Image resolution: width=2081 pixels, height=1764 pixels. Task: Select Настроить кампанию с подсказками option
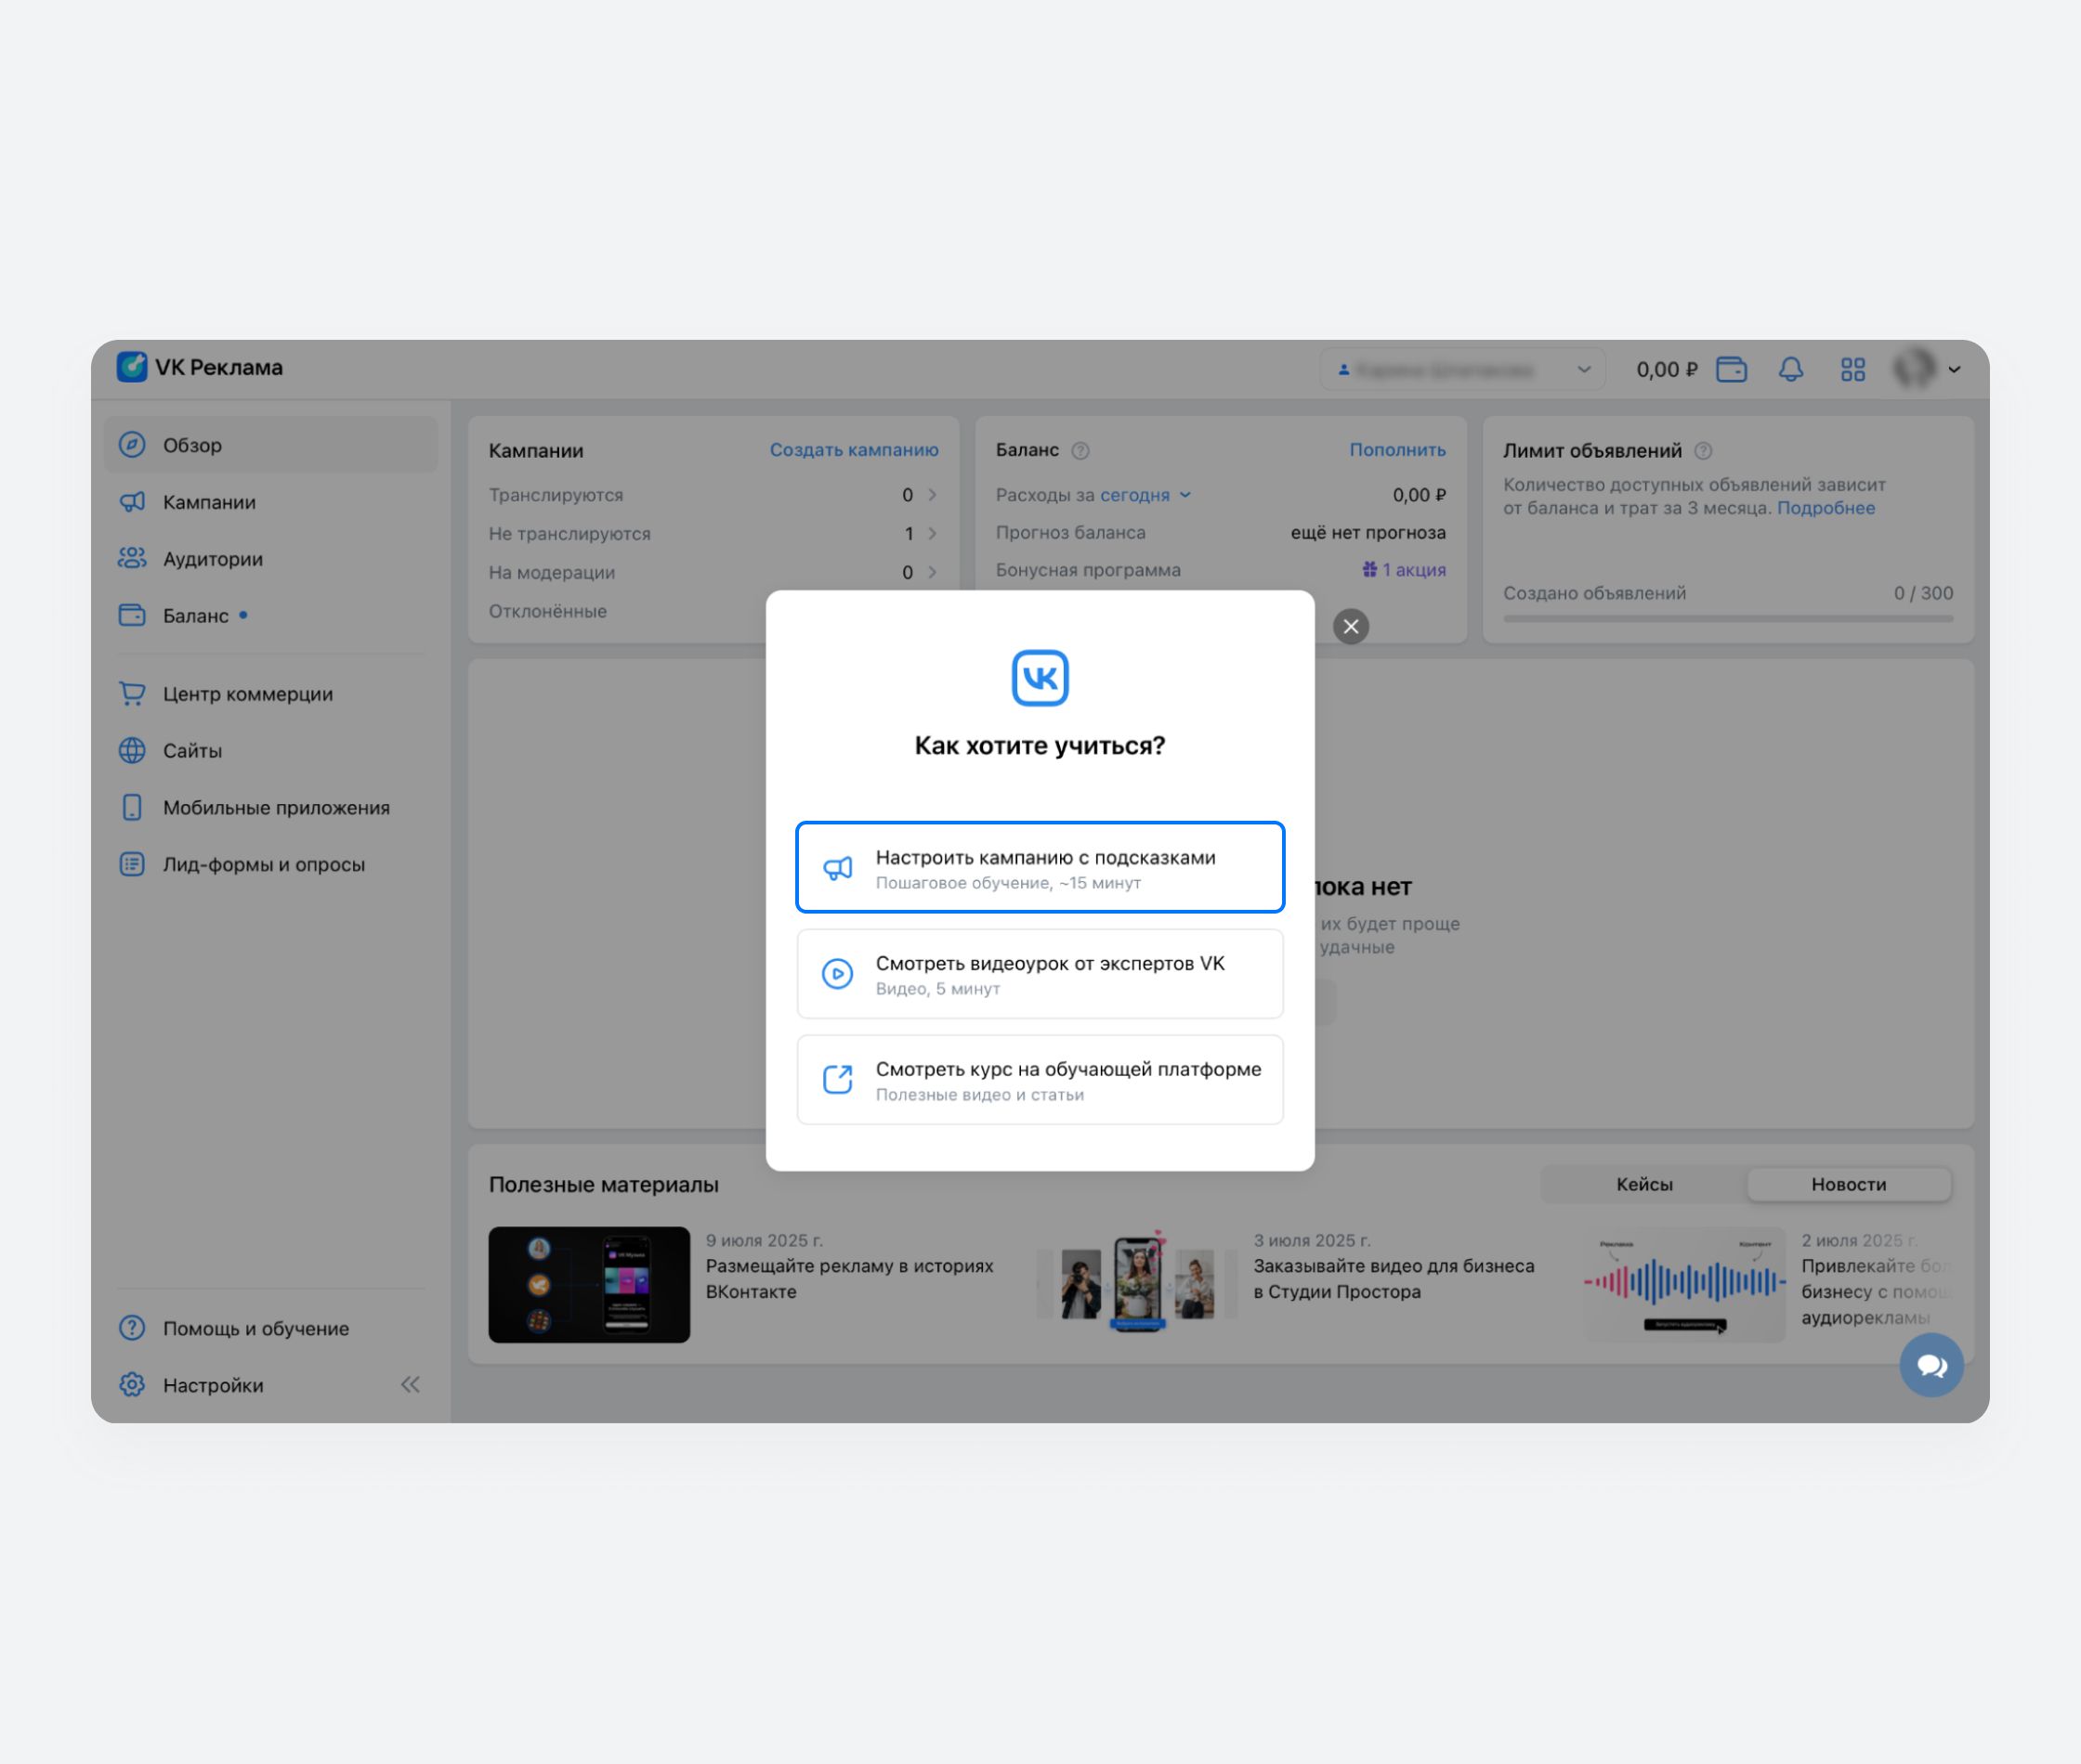coord(1040,867)
